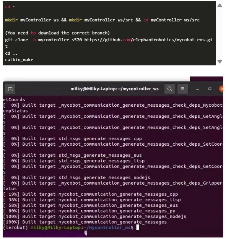
Task: Click the code block scroll-down arrow
Action: (x=219, y=62)
